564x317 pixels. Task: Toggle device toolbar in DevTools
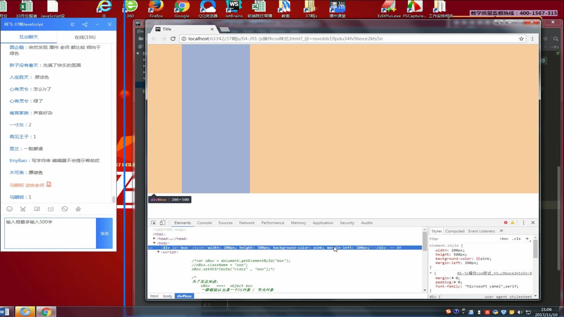(162, 223)
